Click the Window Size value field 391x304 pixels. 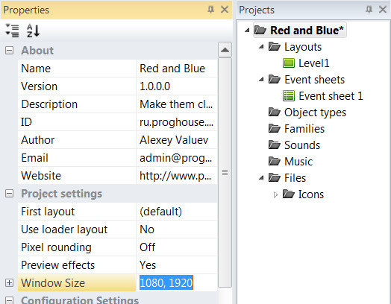pyautogui.click(x=177, y=283)
